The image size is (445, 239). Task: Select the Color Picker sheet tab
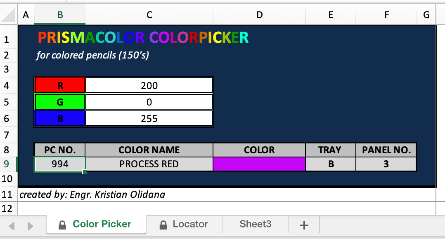click(x=96, y=224)
